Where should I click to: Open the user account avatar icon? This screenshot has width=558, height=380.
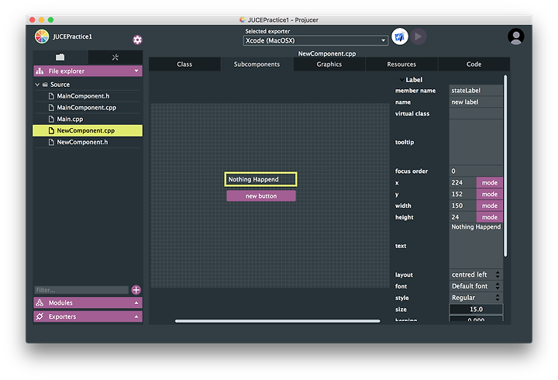pos(515,36)
